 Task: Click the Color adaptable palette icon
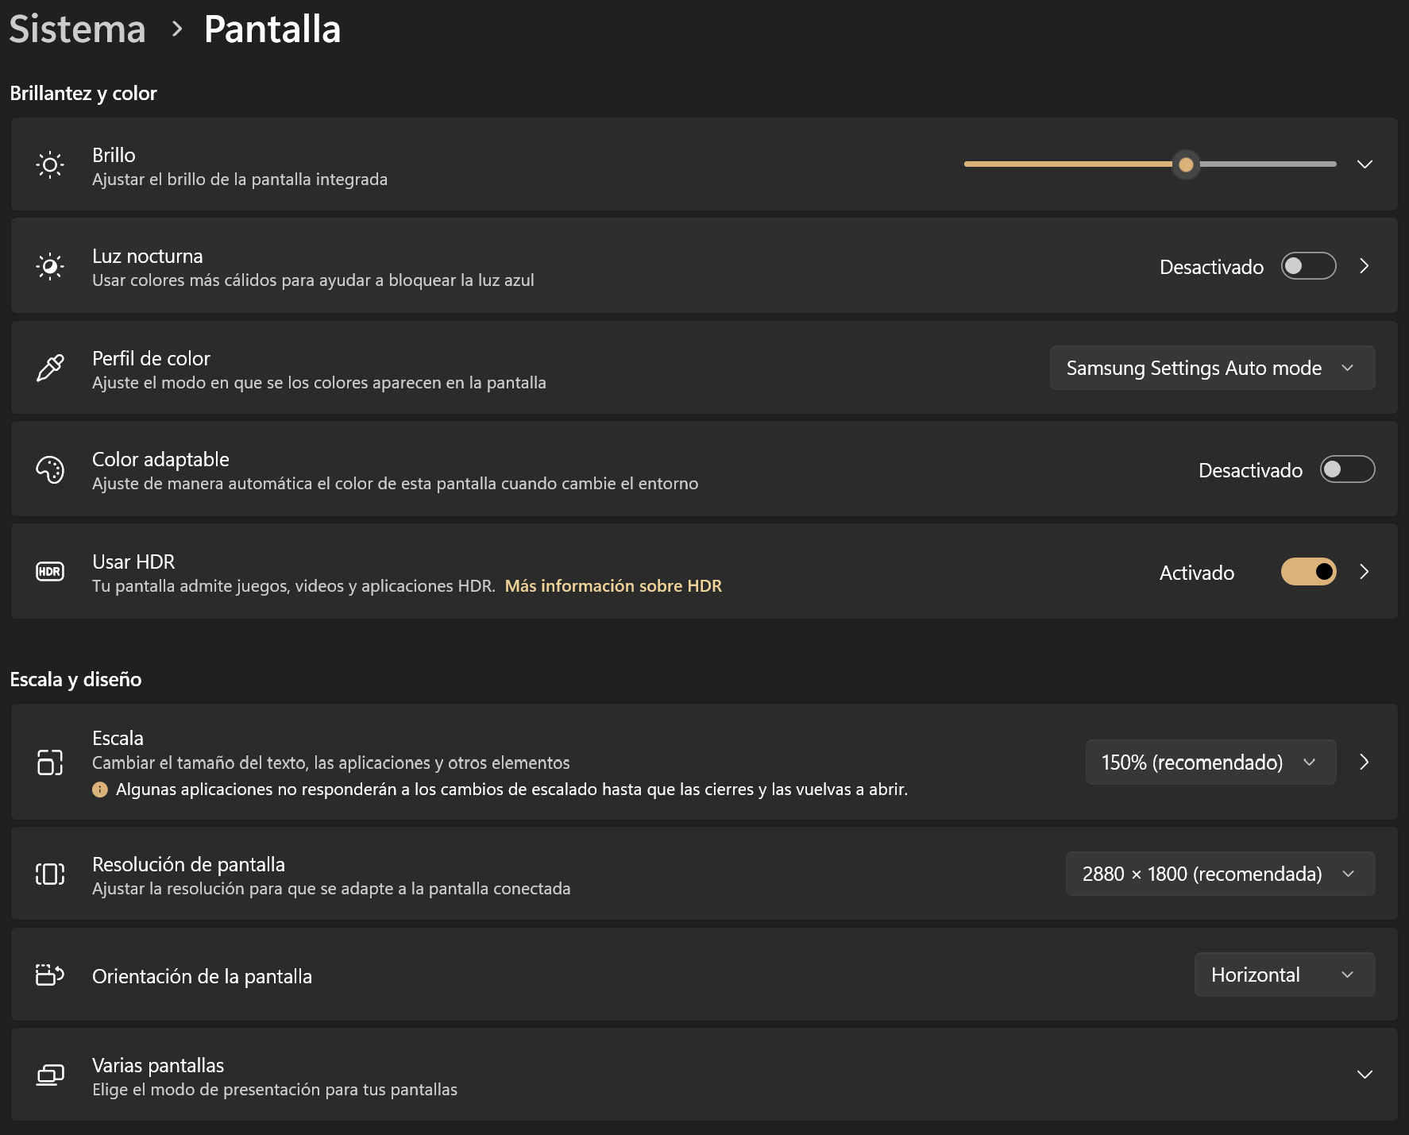coord(50,469)
